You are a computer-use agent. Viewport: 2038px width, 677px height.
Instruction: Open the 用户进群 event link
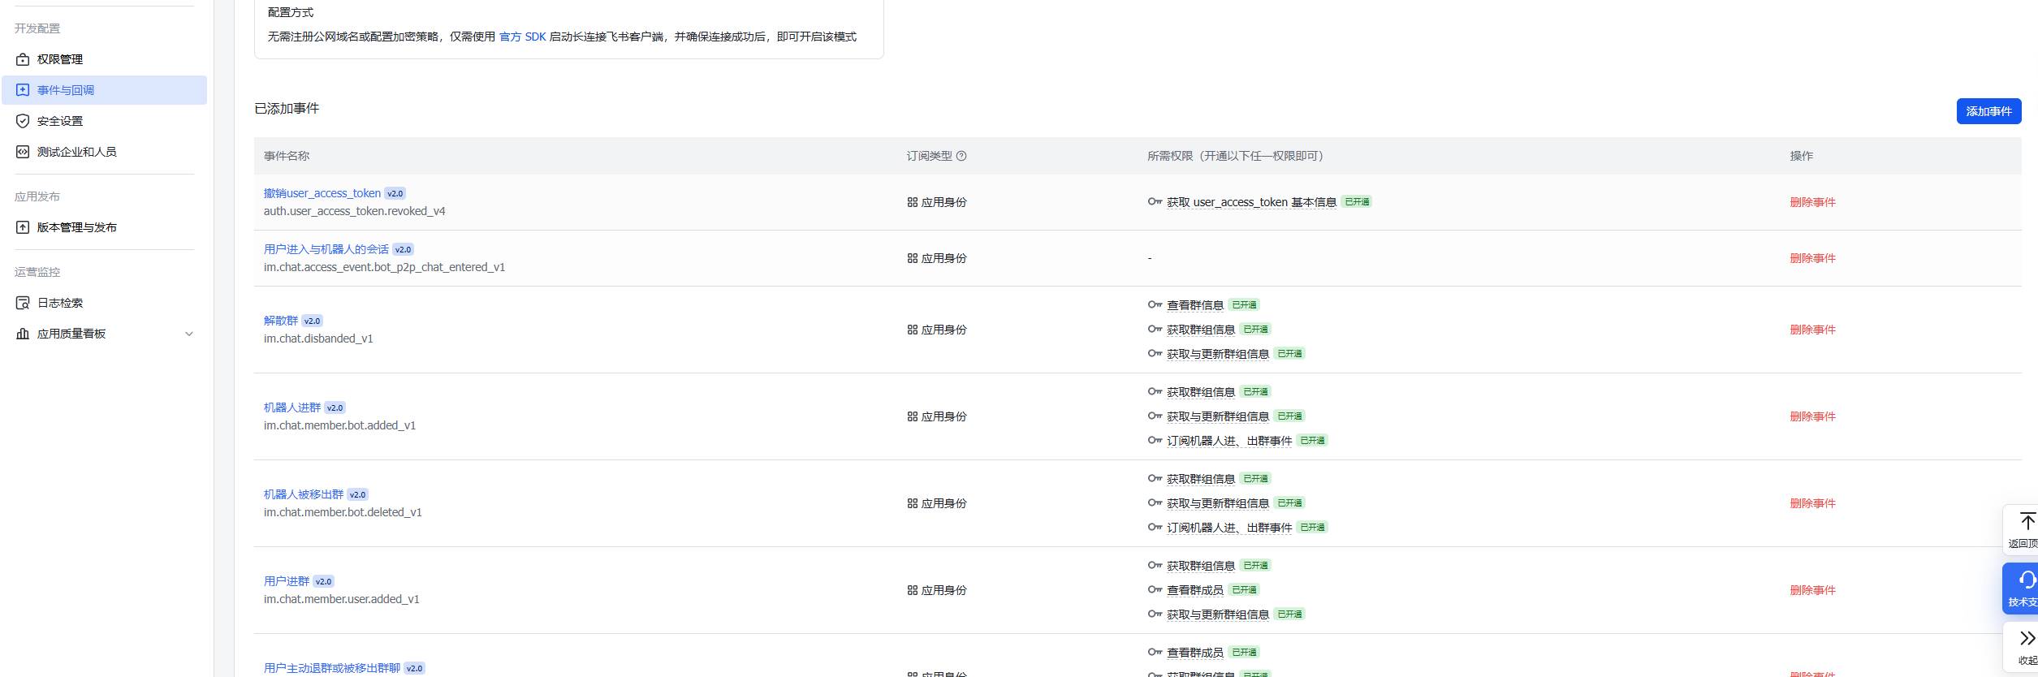[286, 581]
